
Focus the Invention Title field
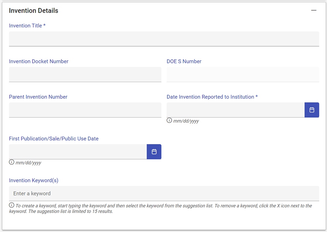(164, 39)
